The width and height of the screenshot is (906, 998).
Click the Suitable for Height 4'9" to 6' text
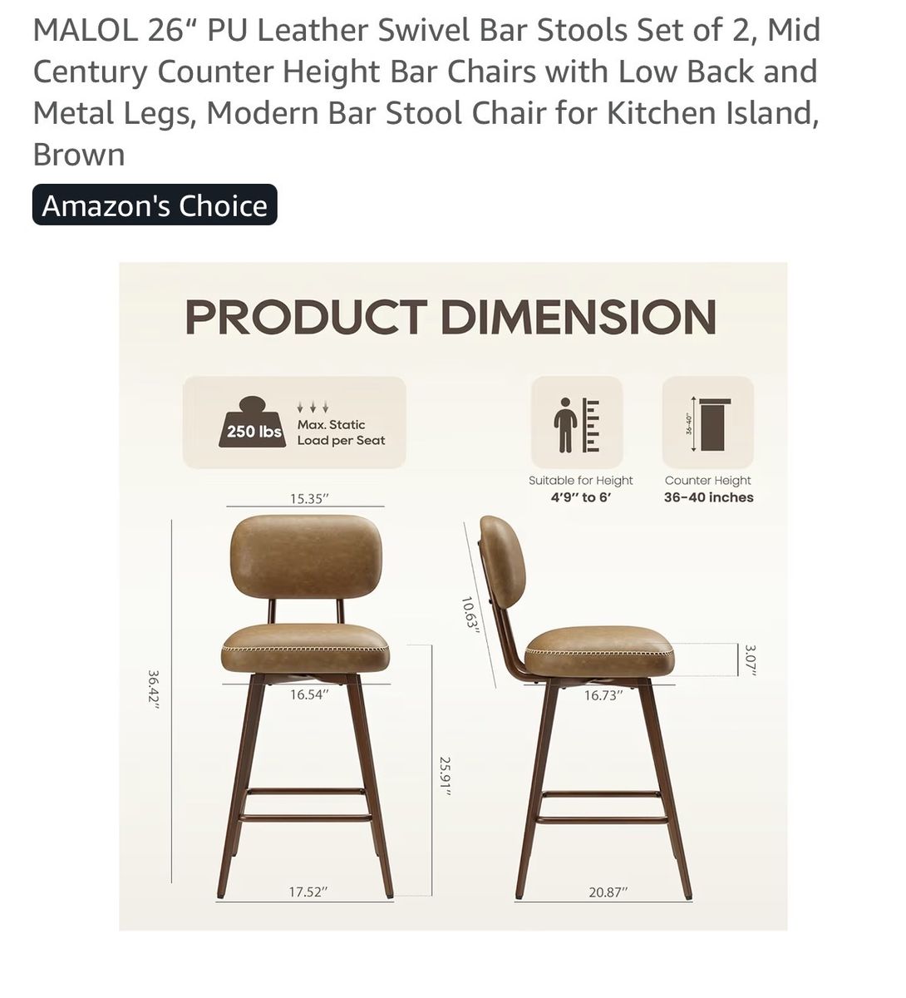[x=580, y=489]
